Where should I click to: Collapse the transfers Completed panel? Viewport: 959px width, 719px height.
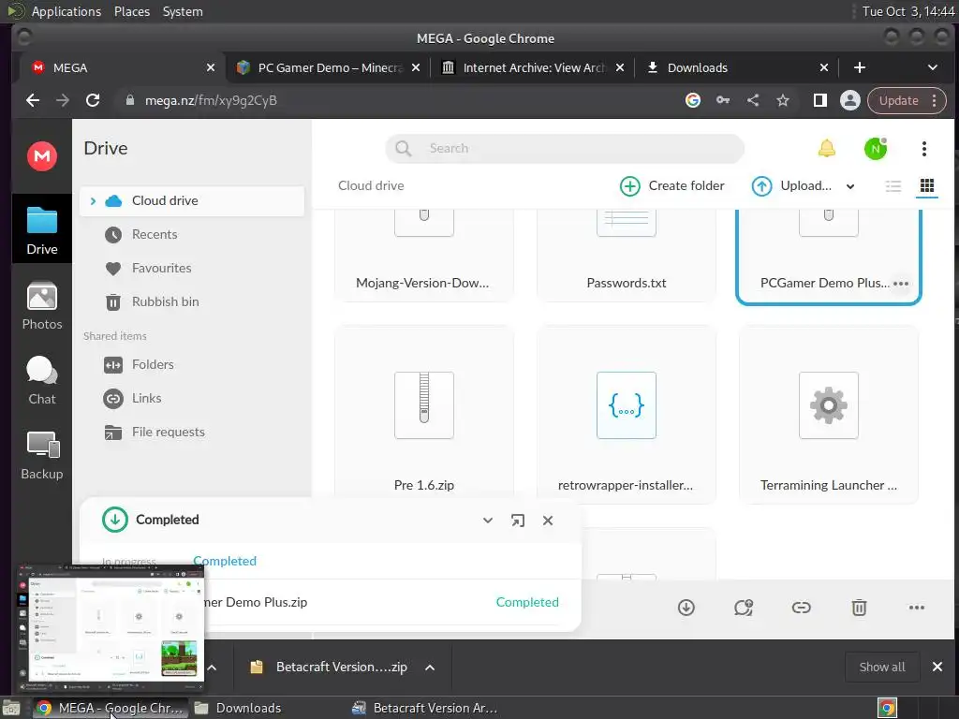tap(487, 521)
